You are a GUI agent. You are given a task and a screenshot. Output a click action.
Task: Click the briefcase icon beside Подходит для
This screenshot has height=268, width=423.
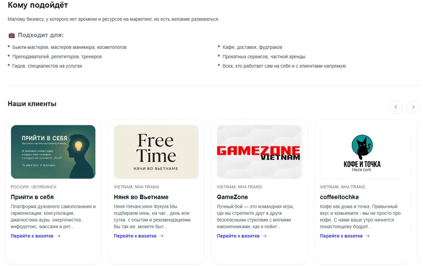[11, 35]
